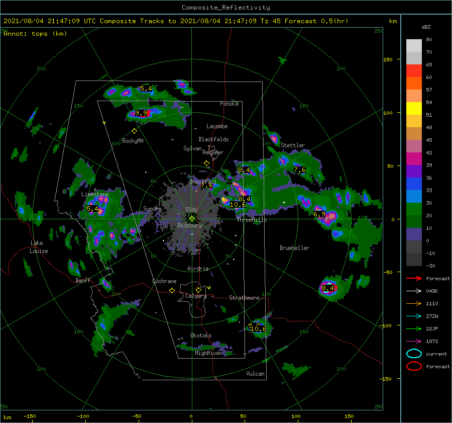Pick the red 60–65 dBZ color swatch

coord(414,71)
